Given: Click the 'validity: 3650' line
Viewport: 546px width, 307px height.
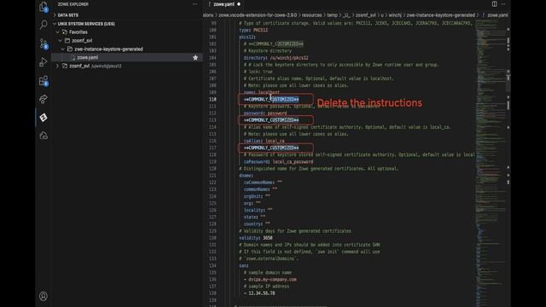Looking at the screenshot, I should click(x=256, y=238).
